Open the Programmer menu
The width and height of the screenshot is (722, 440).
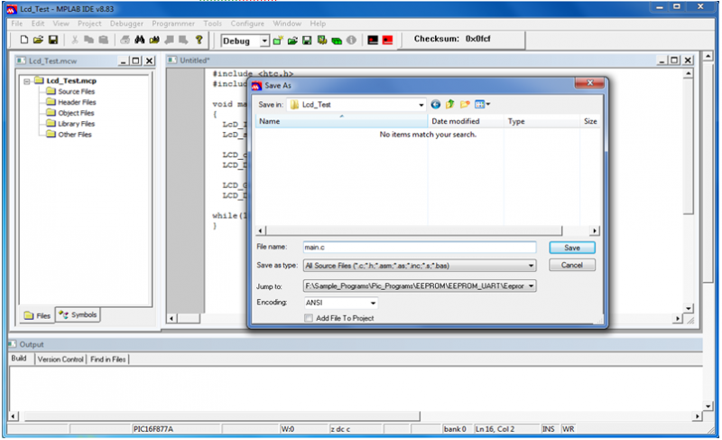click(x=173, y=23)
